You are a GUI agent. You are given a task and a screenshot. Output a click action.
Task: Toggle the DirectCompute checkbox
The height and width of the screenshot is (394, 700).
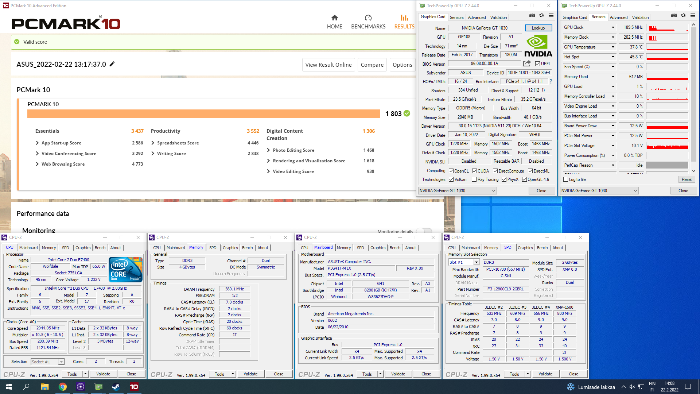click(x=495, y=171)
